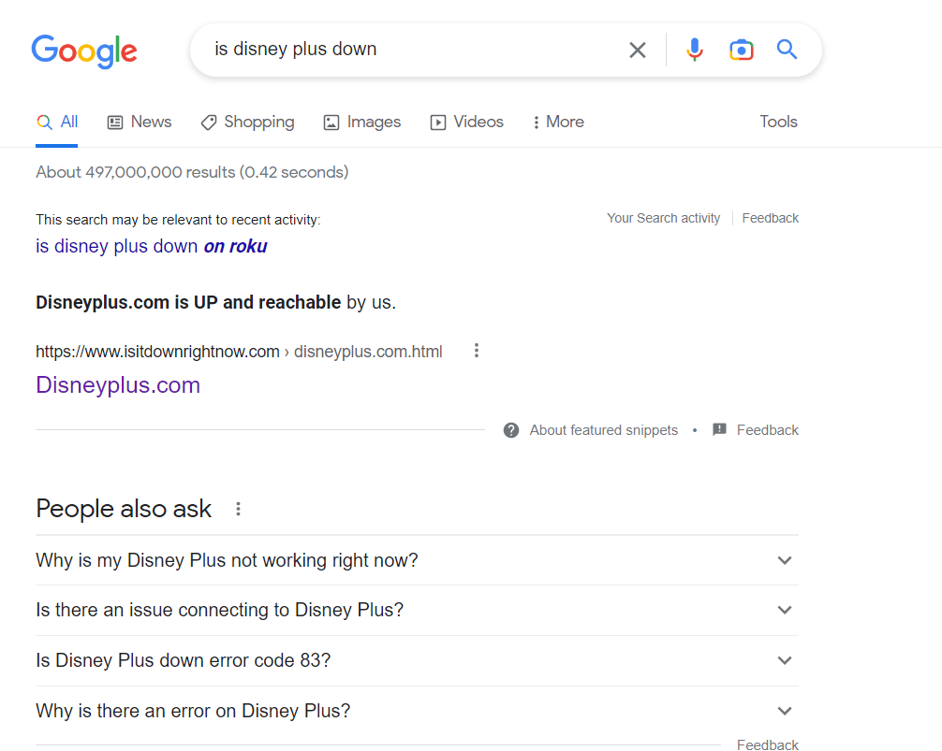942x751 pixels.
Task: Expand 'Why is there an error on Disney Plus?'
Action: pos(417,711)
